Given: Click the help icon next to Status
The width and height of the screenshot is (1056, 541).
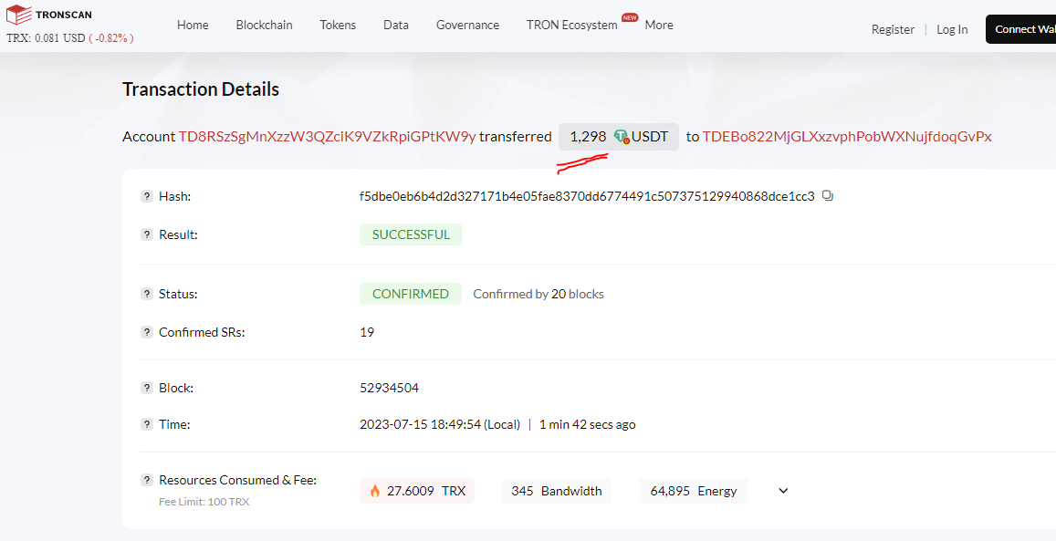Looking at the screenshot, I should point(146,294).
